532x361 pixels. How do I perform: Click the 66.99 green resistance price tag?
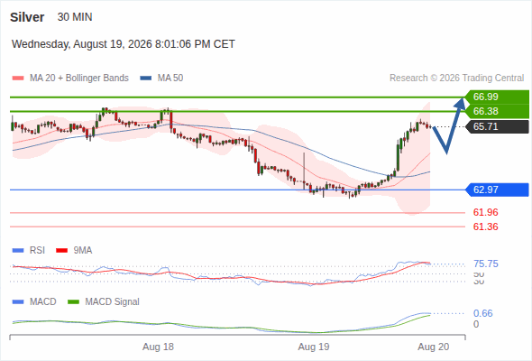click(497, 97)
